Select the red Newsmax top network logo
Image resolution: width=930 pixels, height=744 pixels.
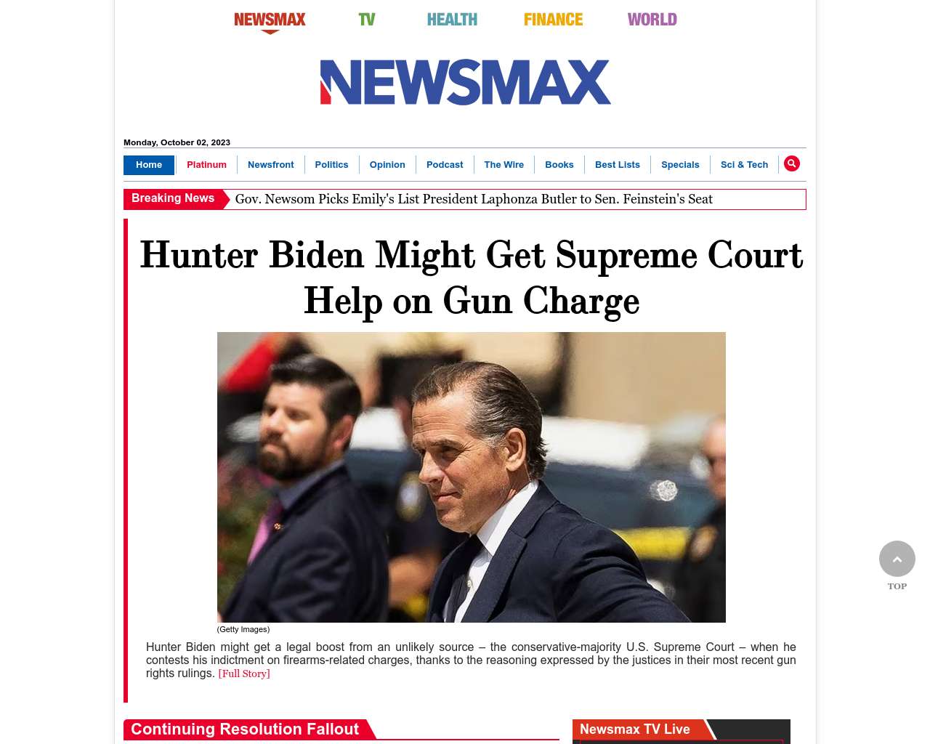270,21
